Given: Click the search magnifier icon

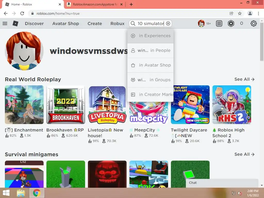Looking at the screenshot, I should tap(133, 23).
